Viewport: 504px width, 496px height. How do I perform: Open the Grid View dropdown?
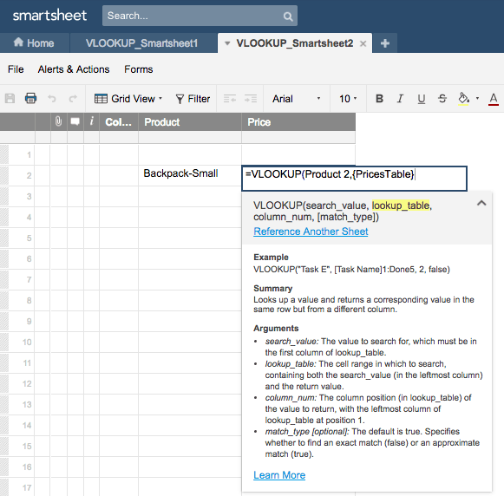coord(128,99)
